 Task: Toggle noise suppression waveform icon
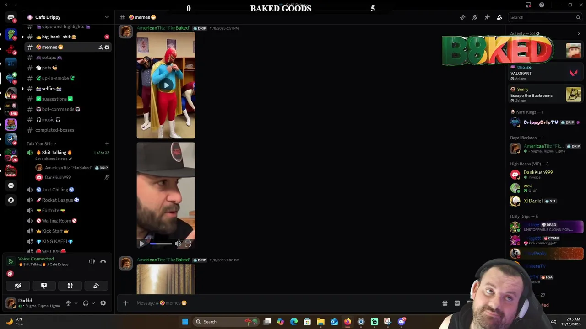[x=92, y=261]
